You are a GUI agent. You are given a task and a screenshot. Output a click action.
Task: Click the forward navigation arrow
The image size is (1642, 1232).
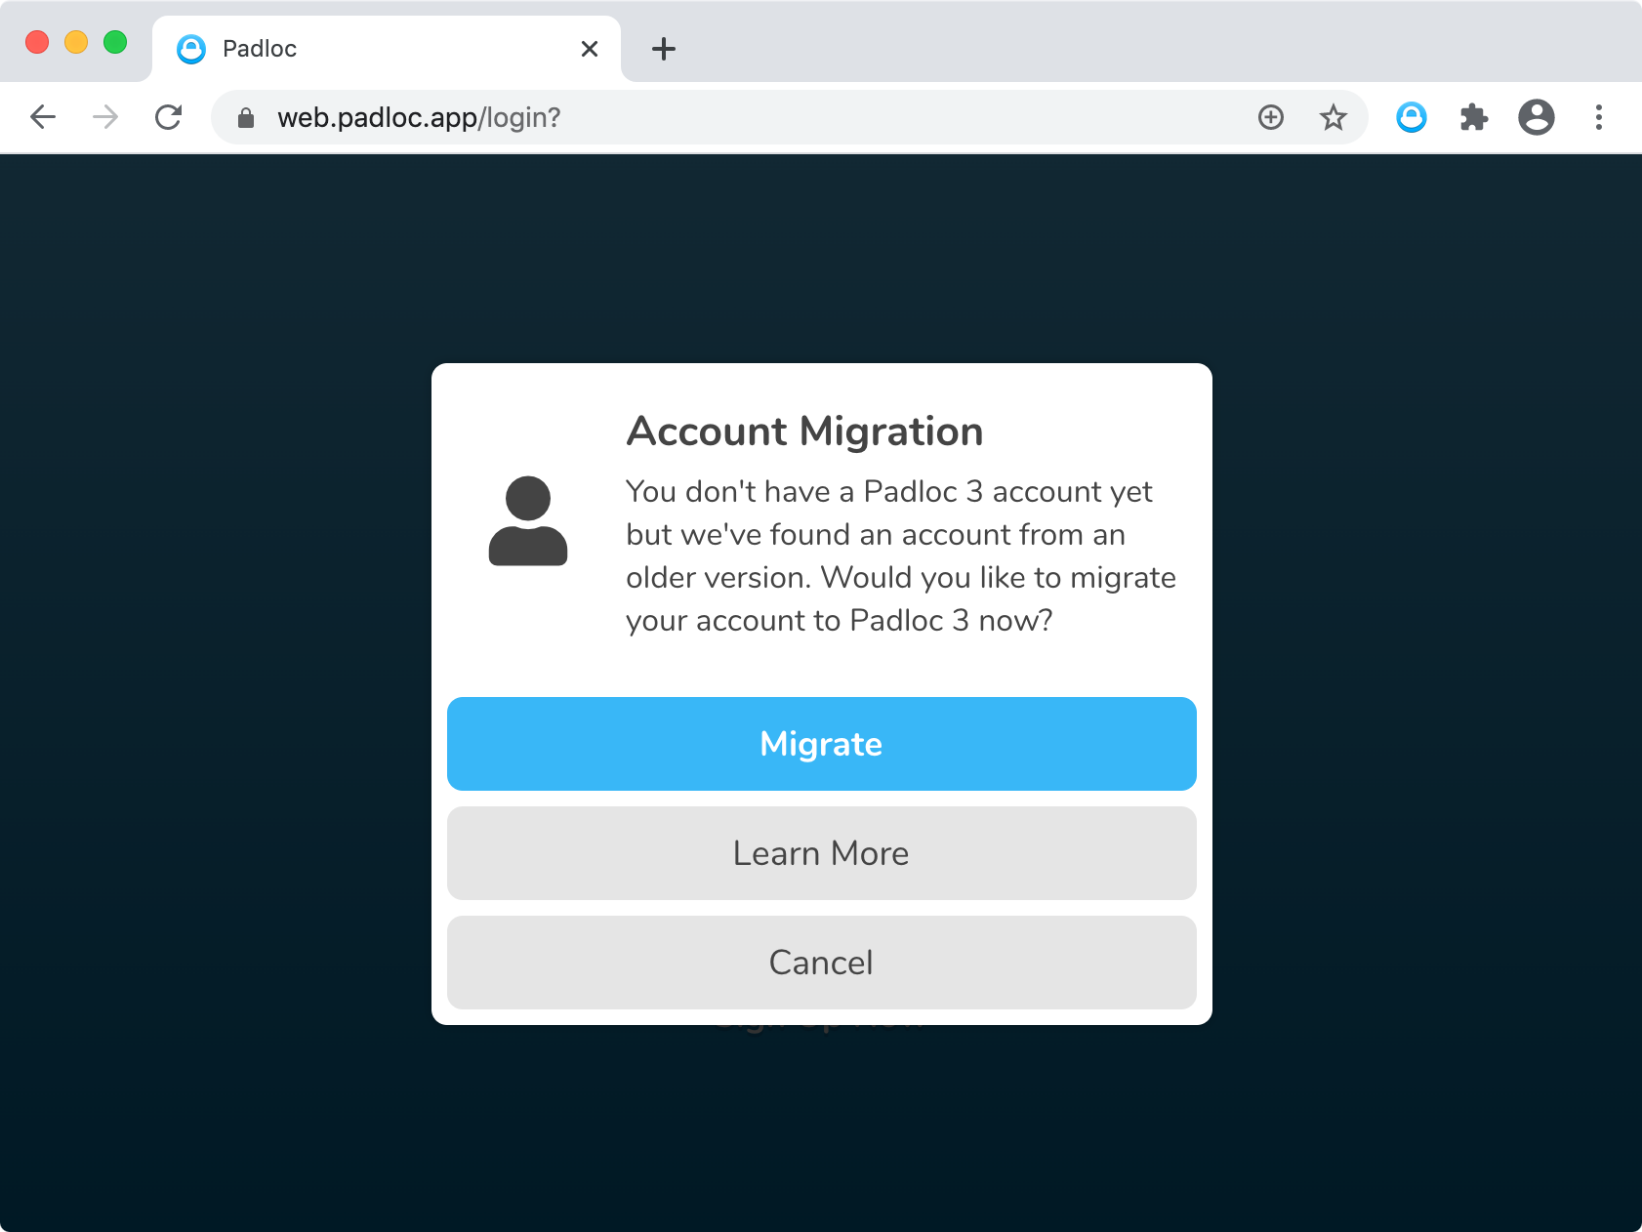click(105, 117)
